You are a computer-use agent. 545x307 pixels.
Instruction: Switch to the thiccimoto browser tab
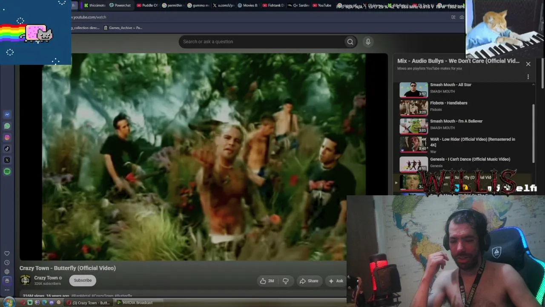94,6
